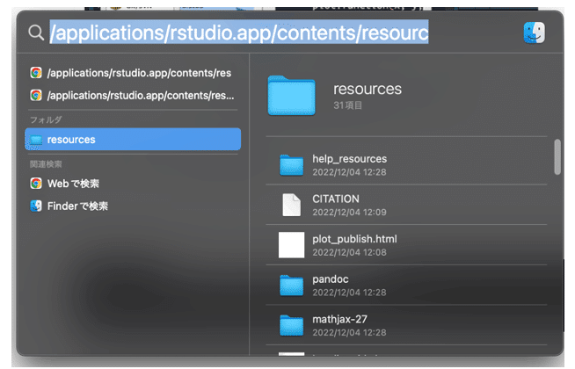Viewport: 575px width, 369px height.
Task: Click the 関連検索 section header
Action: [46, 164]
